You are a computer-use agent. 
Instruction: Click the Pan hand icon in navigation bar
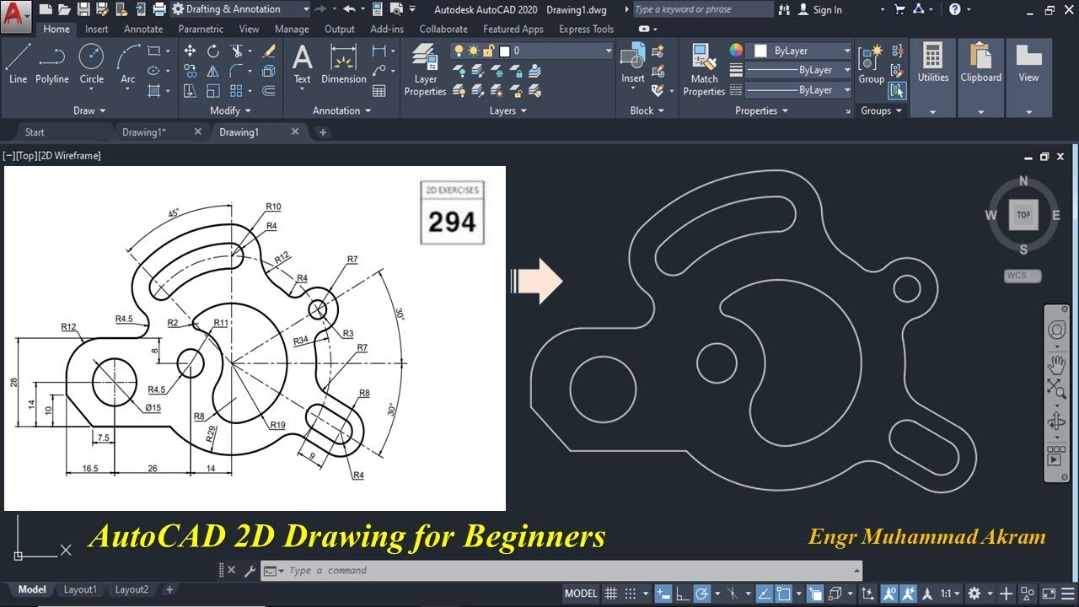coord(1056,364)
